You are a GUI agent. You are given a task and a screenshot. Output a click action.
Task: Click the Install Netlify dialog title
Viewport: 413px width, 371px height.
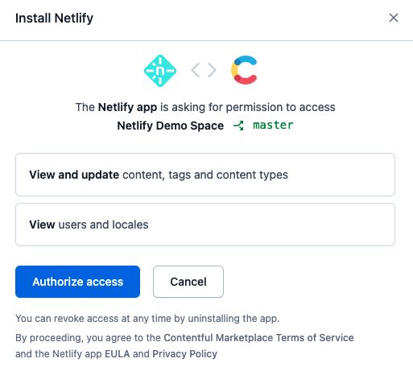pos(54,19)
